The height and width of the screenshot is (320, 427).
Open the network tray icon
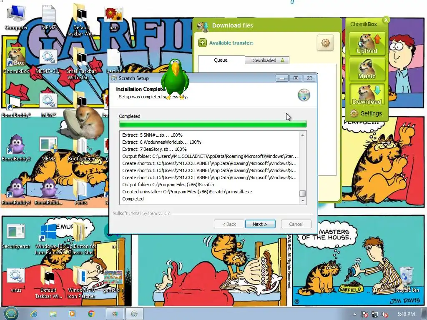point(375,314)
